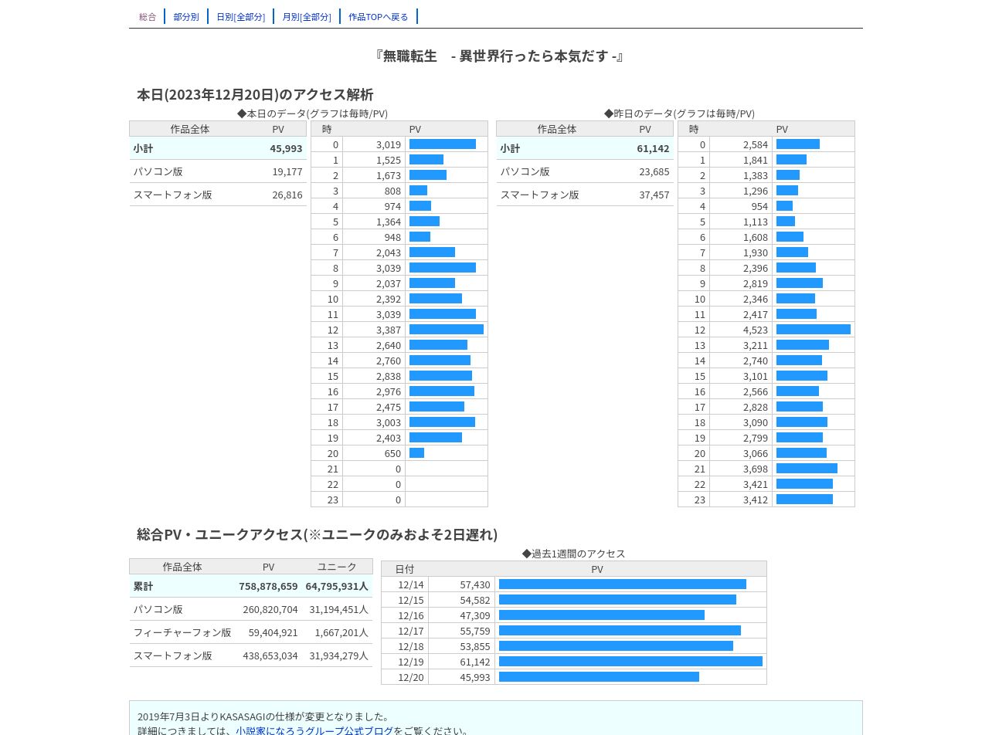This screenshot has height=735, width=992.
Task: Select yesterday's スマートフォン版 value 37,457
Action: [x=654, y=195]
